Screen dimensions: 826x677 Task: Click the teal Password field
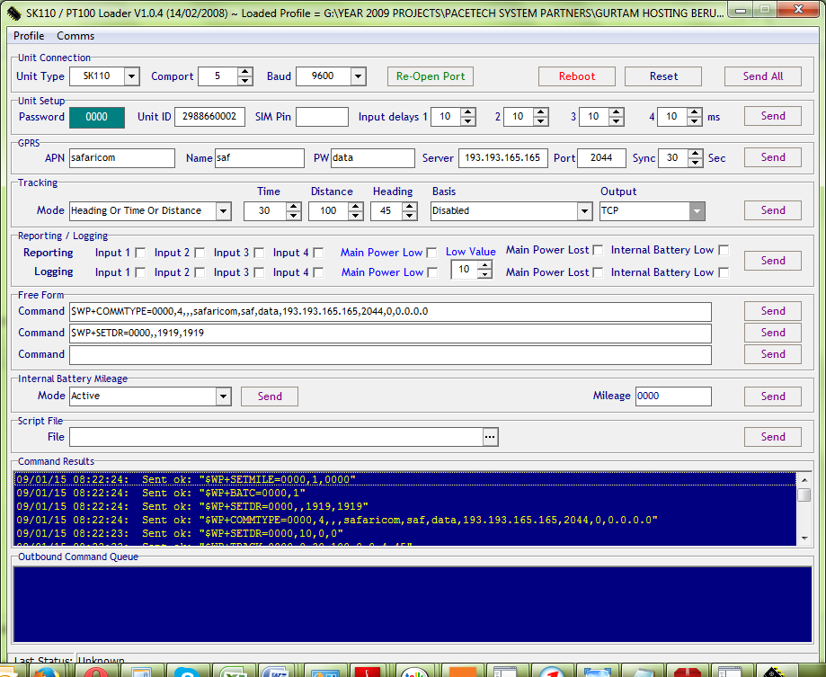pyautogui.click(x=96, y=117)
